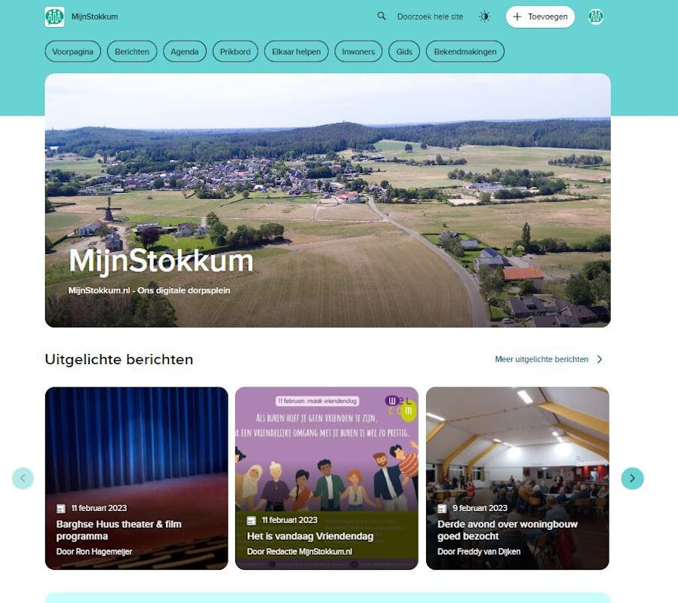Click the search magnifier icon
Image resolution: width=678 pixels, height=603 pixels.
click(x=382, y=17)
